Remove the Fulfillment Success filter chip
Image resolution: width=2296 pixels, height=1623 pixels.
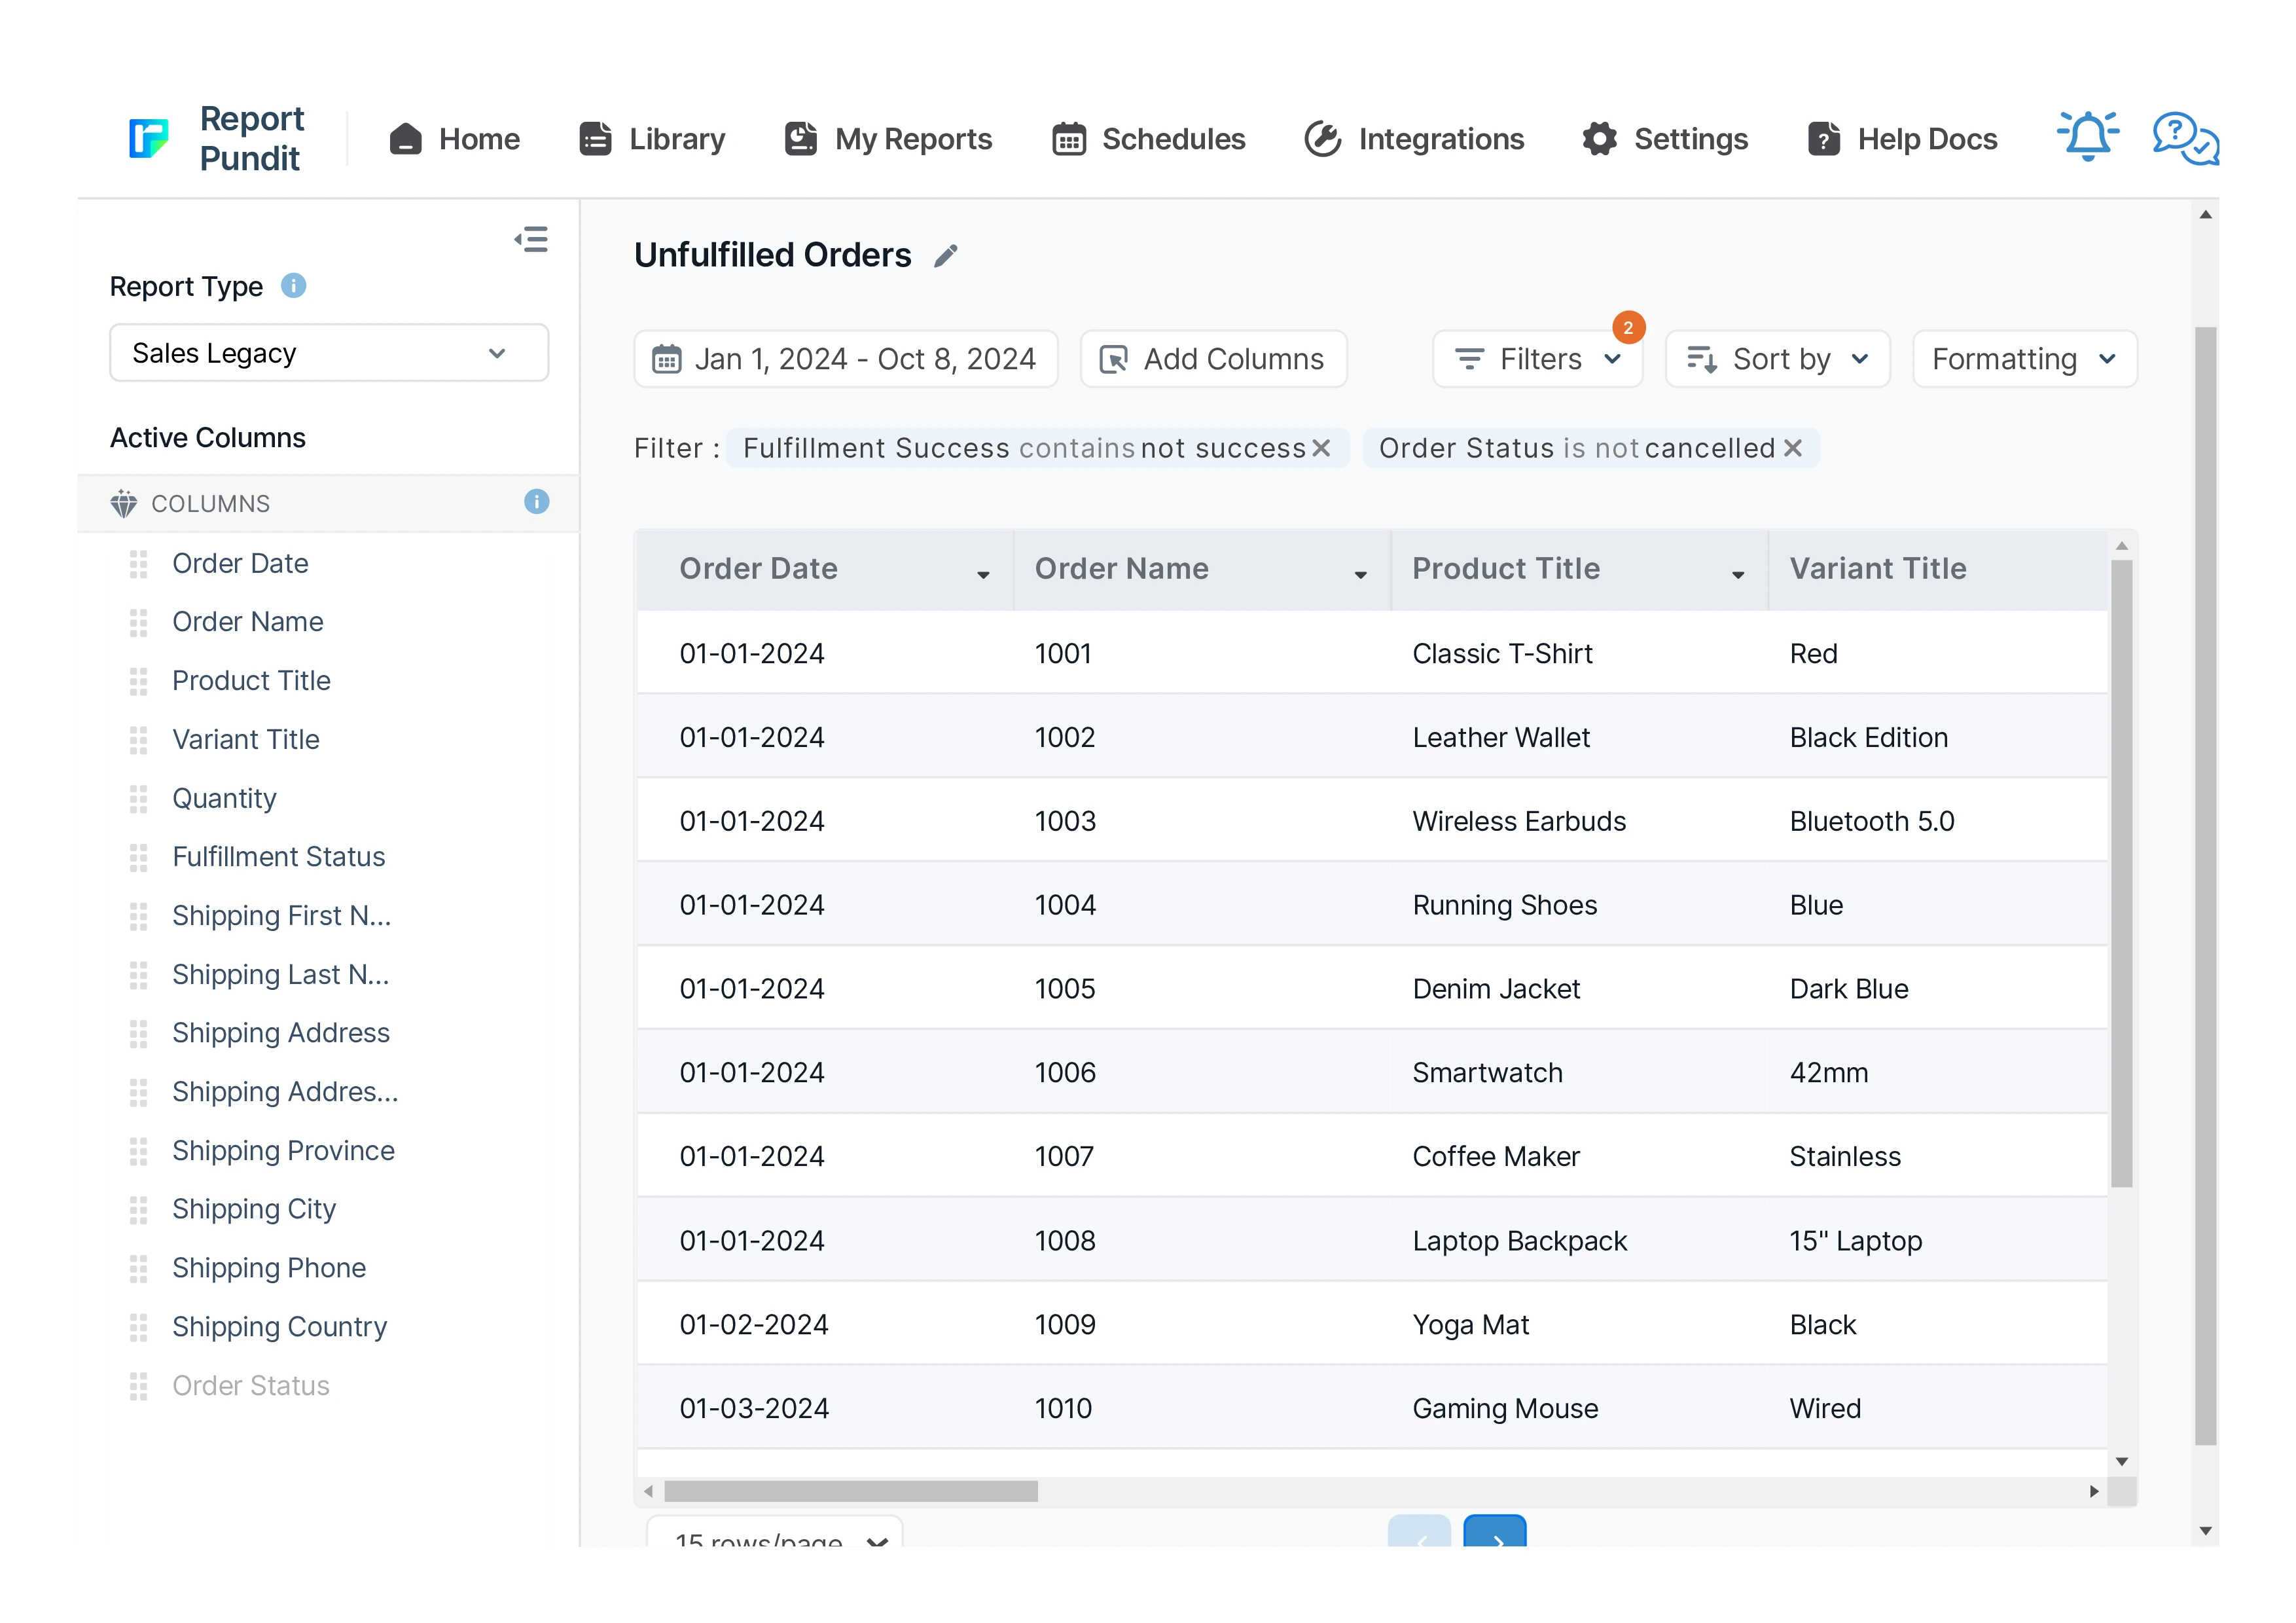click(1321, 448)
